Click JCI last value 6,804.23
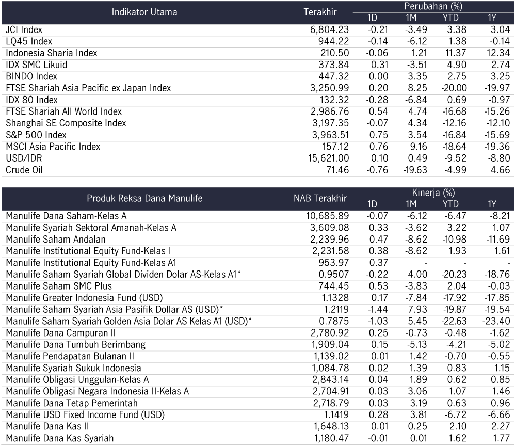The height and width of the screenshot is (447, 515). pos(329,29)
